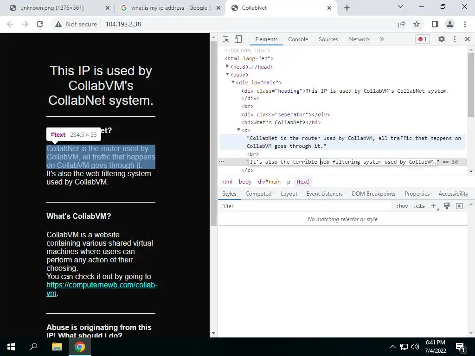
Task: Share this page icon in address bar
Action: click(x=402, y=24)
